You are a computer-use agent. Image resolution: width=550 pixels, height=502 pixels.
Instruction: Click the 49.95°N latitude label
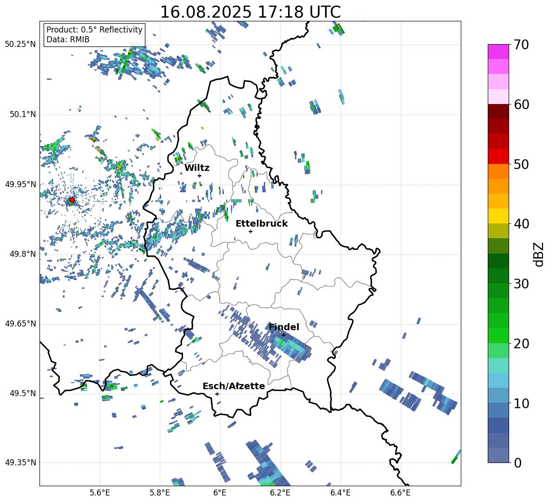[20, 184]
